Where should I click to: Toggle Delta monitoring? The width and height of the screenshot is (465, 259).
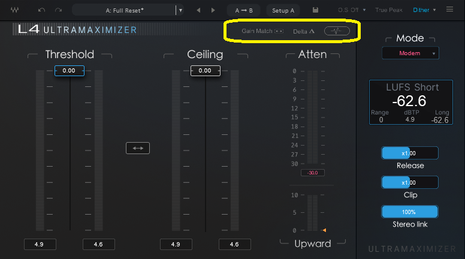(x=304, y=31)
